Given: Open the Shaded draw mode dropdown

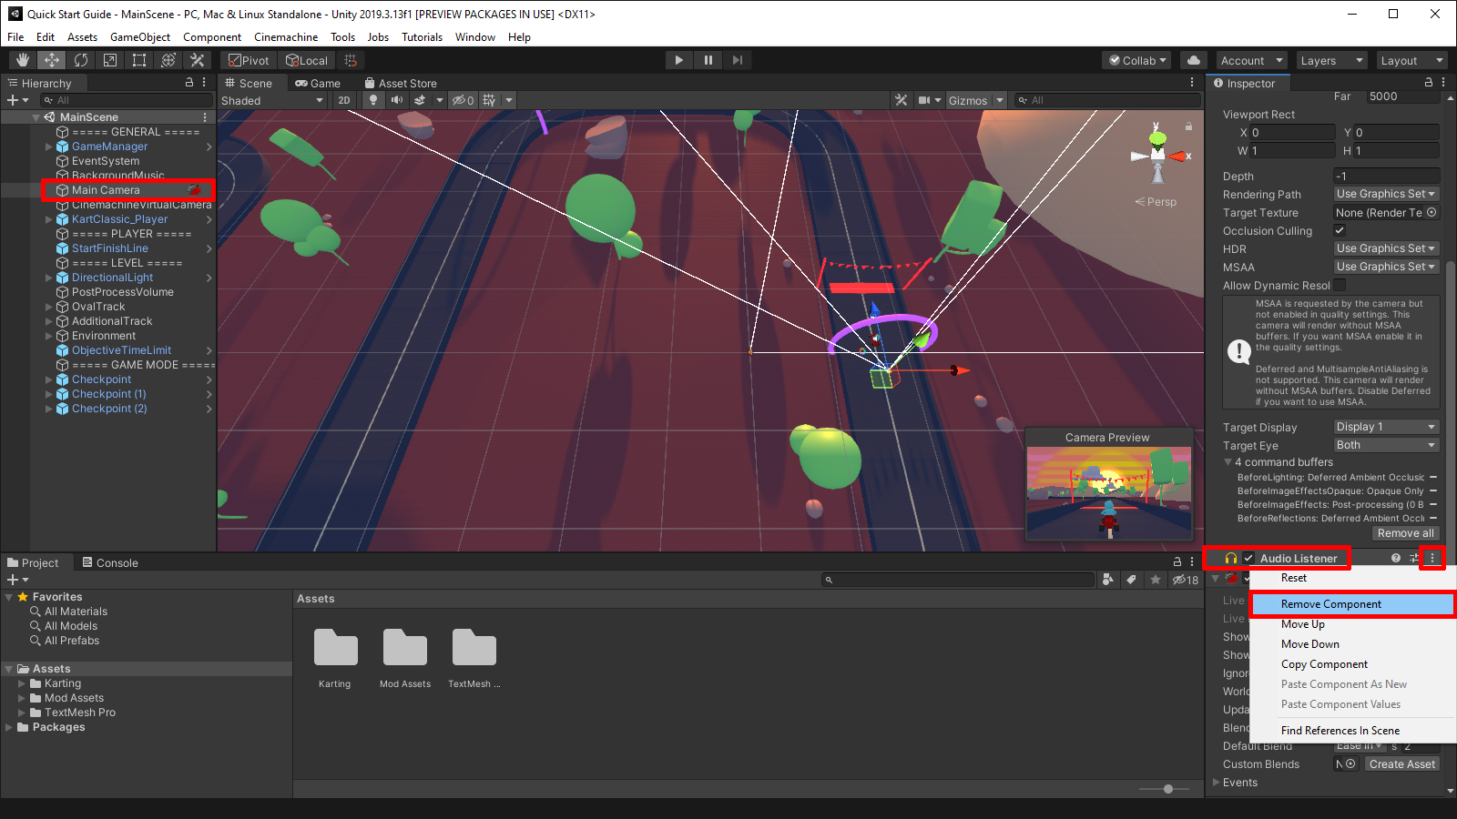Looking at the screenshot, I should [272, 100].
